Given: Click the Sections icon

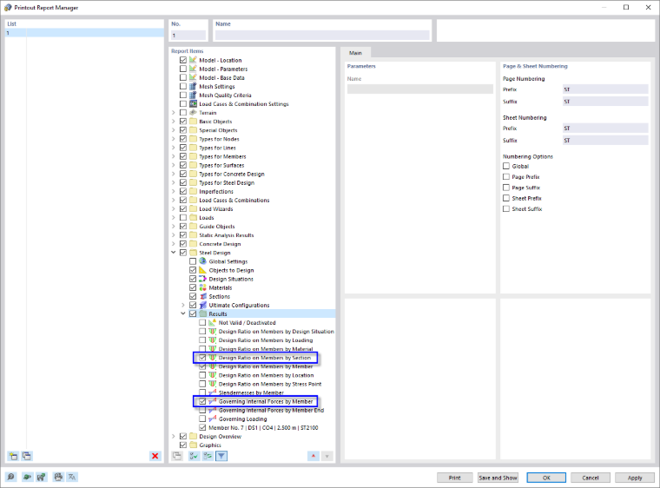Looking at the screenshot, I should tap(202, 296).
